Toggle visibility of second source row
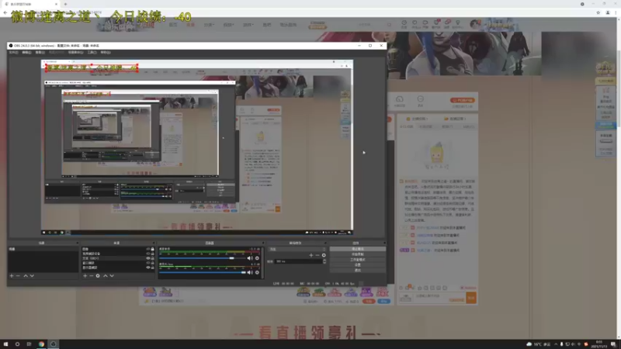 (x=148, y=254)
